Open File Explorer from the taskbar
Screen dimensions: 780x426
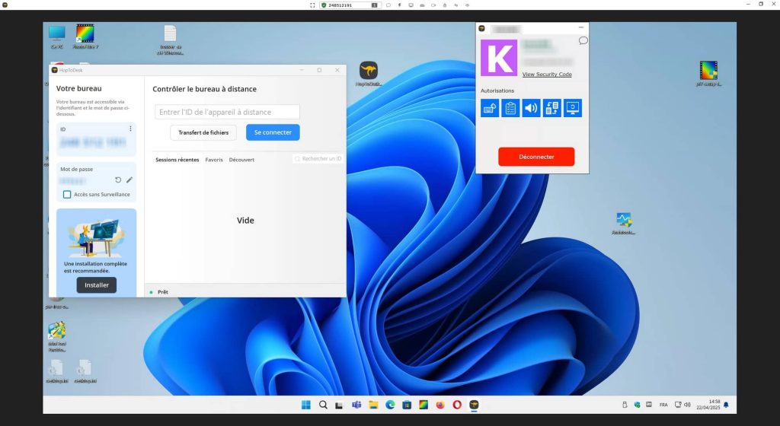pos(373,405)
